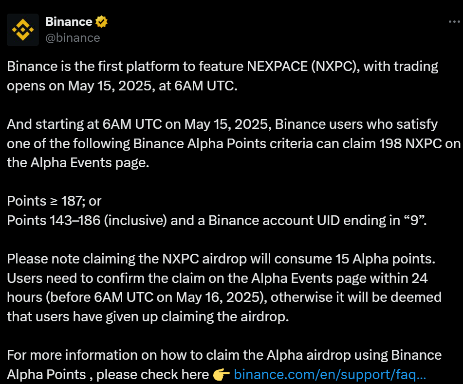Click the opening paragraph about the first platform

click(x=222, y=76)
